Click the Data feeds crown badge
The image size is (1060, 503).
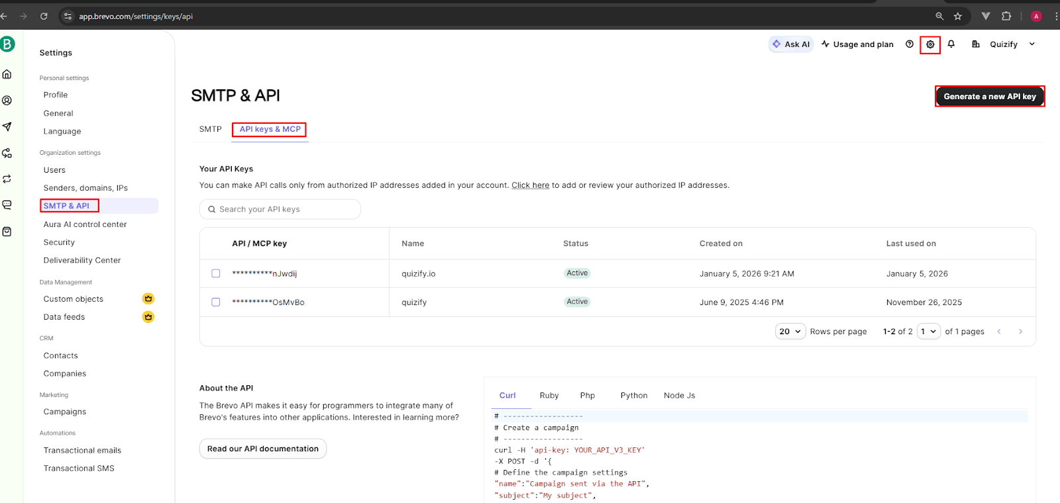148,317
